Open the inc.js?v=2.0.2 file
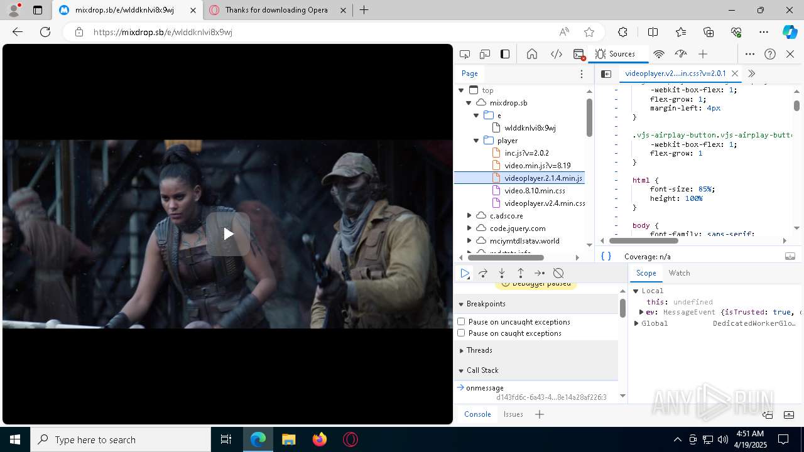 (x=526, y=153)
